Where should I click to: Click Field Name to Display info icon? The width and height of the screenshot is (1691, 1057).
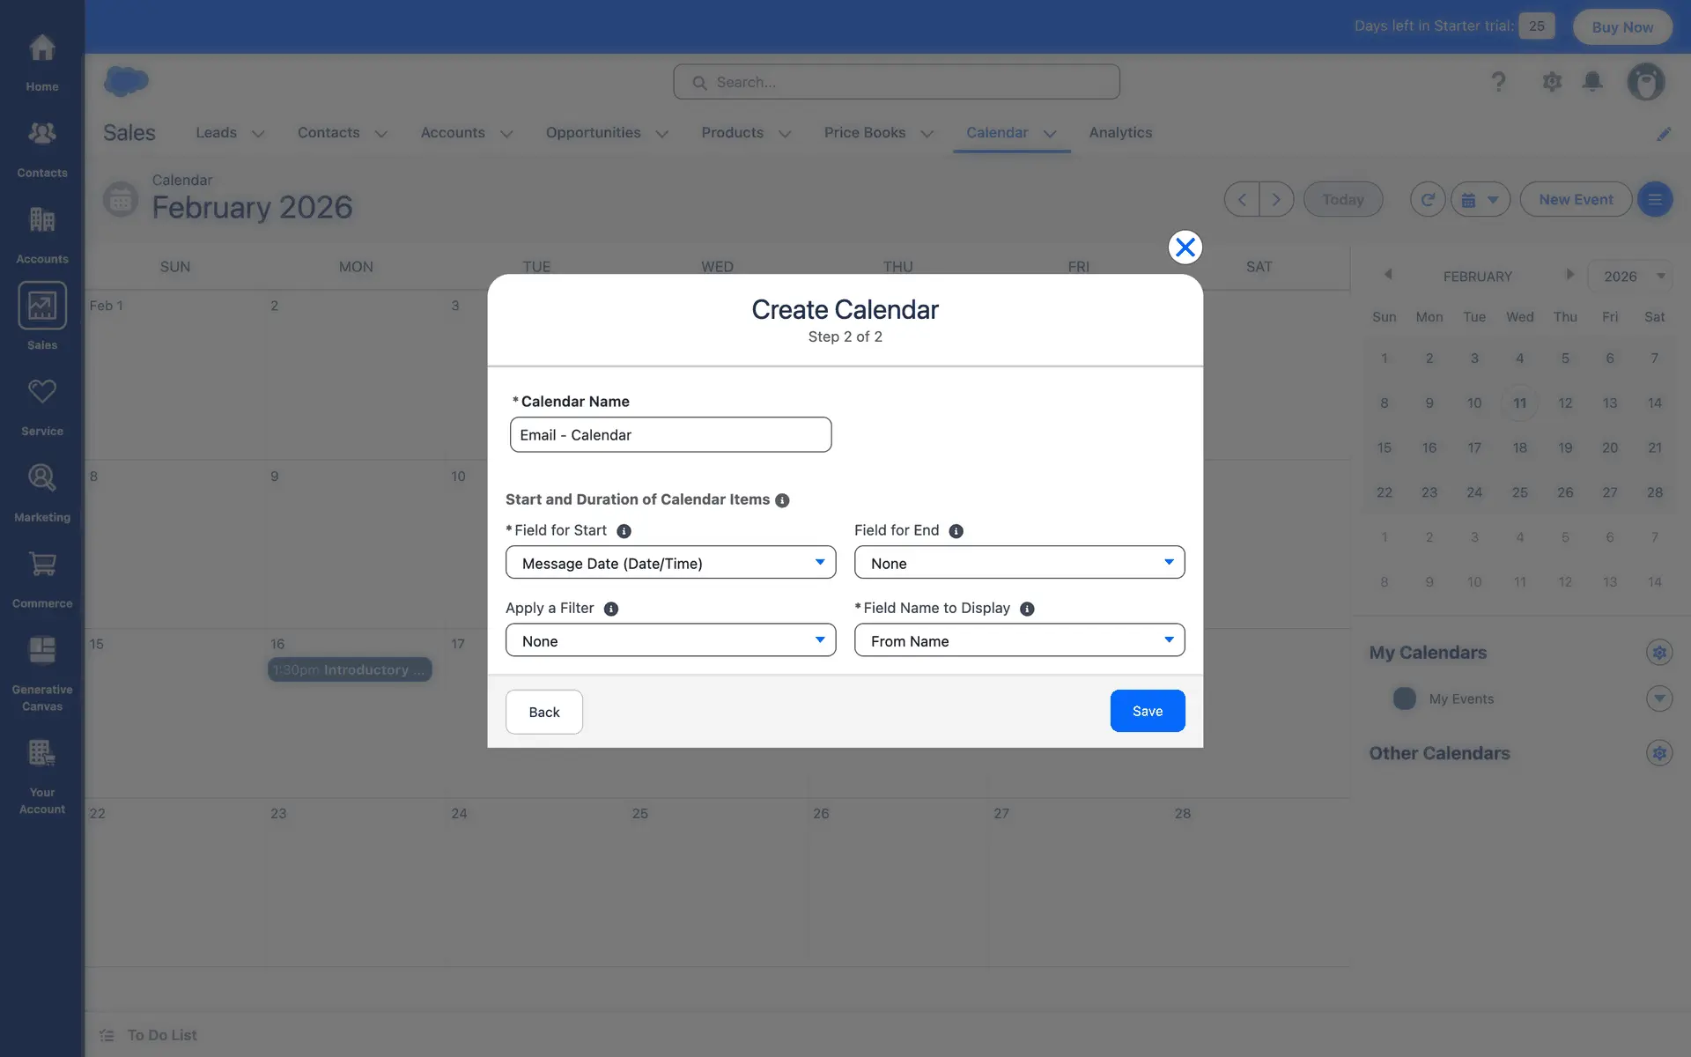click(1027, 609)
